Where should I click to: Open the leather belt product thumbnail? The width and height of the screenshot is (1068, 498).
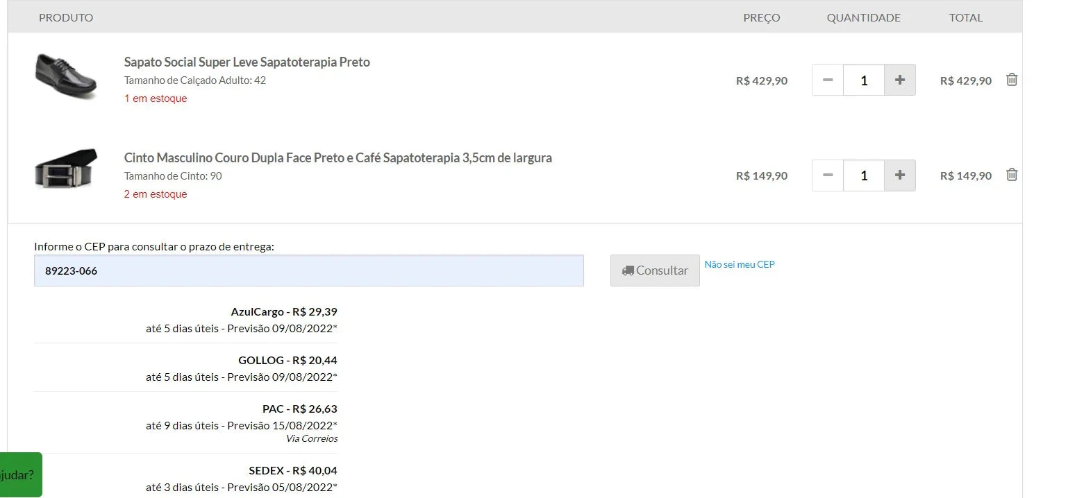[x=65, y=169]
